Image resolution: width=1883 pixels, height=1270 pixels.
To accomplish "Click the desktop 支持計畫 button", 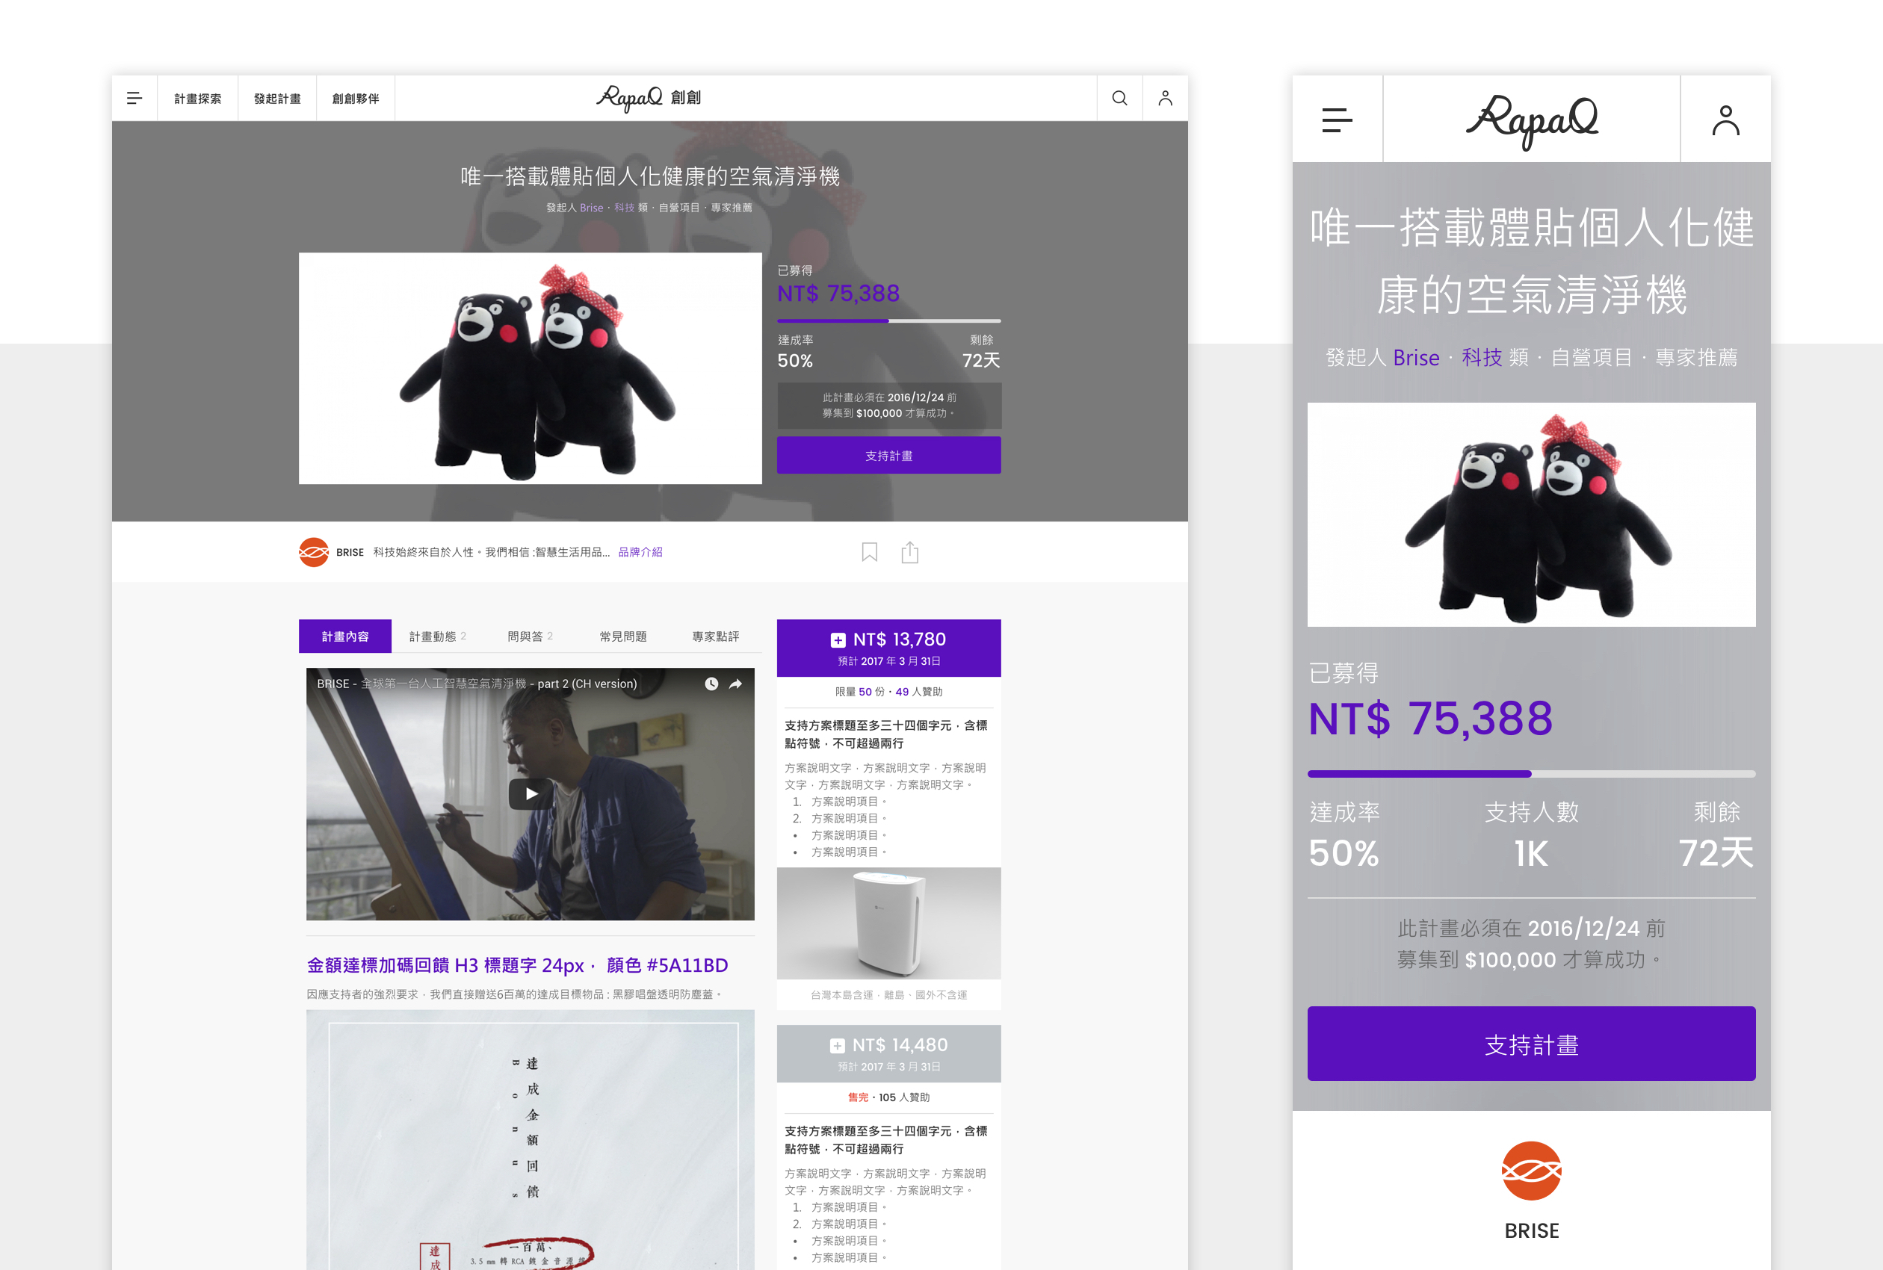I will coord(888,455).
